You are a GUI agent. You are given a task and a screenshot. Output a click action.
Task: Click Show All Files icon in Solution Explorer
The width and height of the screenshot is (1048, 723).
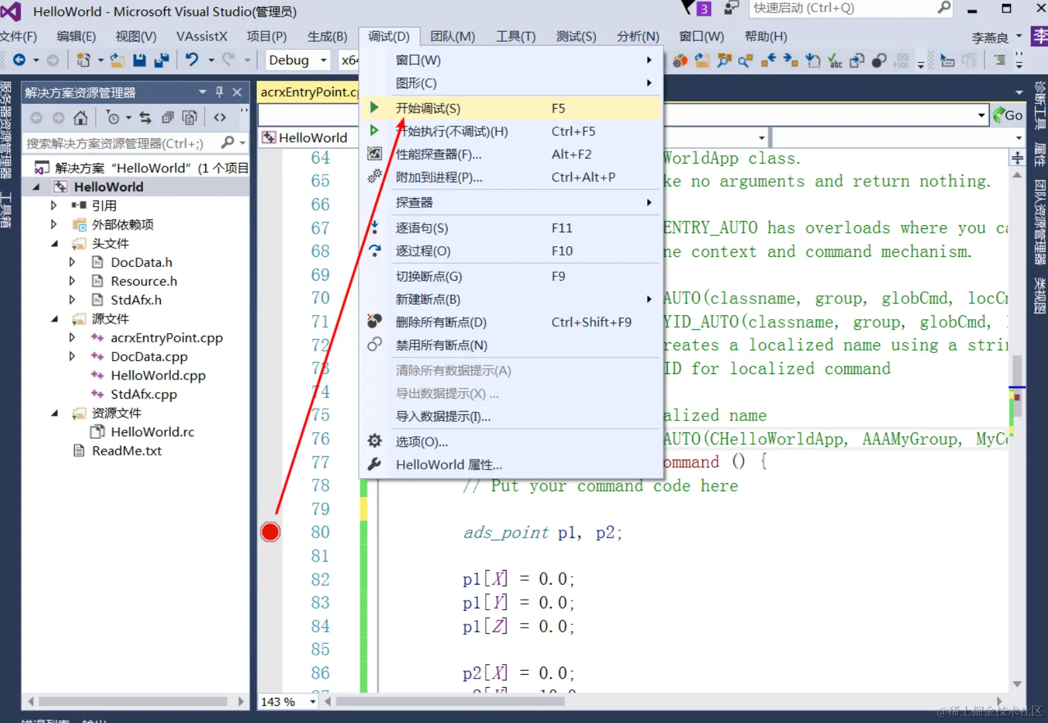click(190, 118)
